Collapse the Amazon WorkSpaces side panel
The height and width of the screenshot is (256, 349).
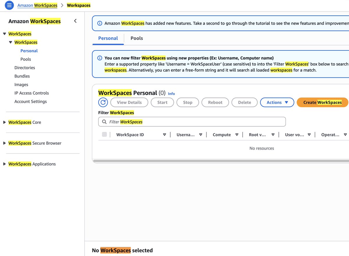[x=75, y=21]
